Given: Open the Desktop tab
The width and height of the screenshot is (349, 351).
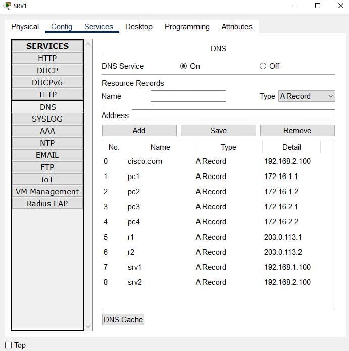Looking at the screenshot, I should pyautogui.click(x=138, y=27).
